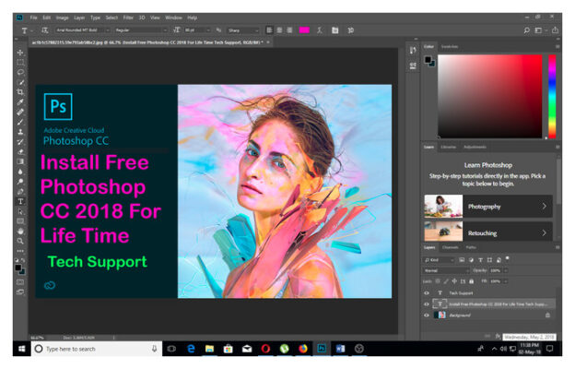
Task: Toggle layer filtering on/off switch
Action: pyautogui.click(x=508, y=259)
